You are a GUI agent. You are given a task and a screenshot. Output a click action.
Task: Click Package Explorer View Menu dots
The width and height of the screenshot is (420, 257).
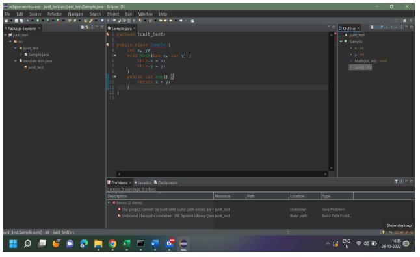(x=92, y=27)
